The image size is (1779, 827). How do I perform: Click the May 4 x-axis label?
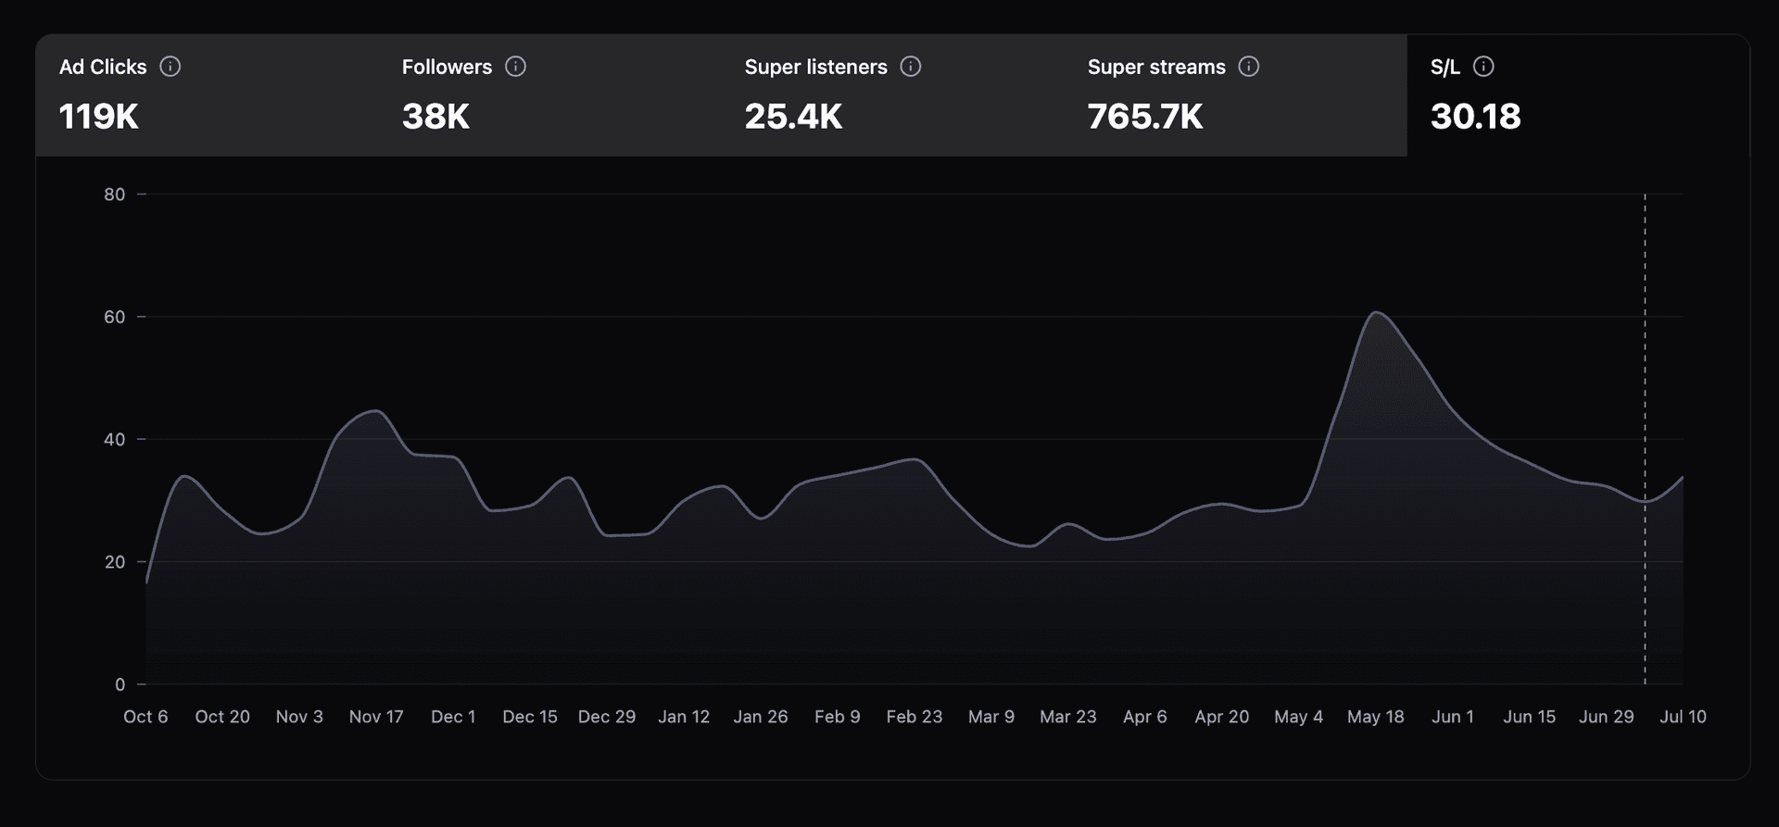[x=1299, y=717]
